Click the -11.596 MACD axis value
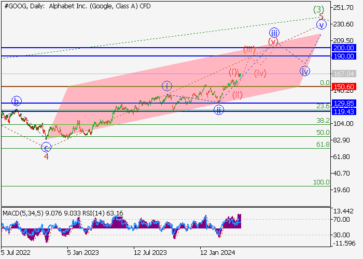 [x=343, y=243]
